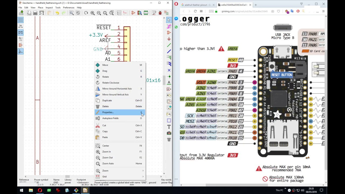This screenshot has width=345, height=194.
Task: Open the Inspect menu in Eeschema
Action: click(49, 8)
